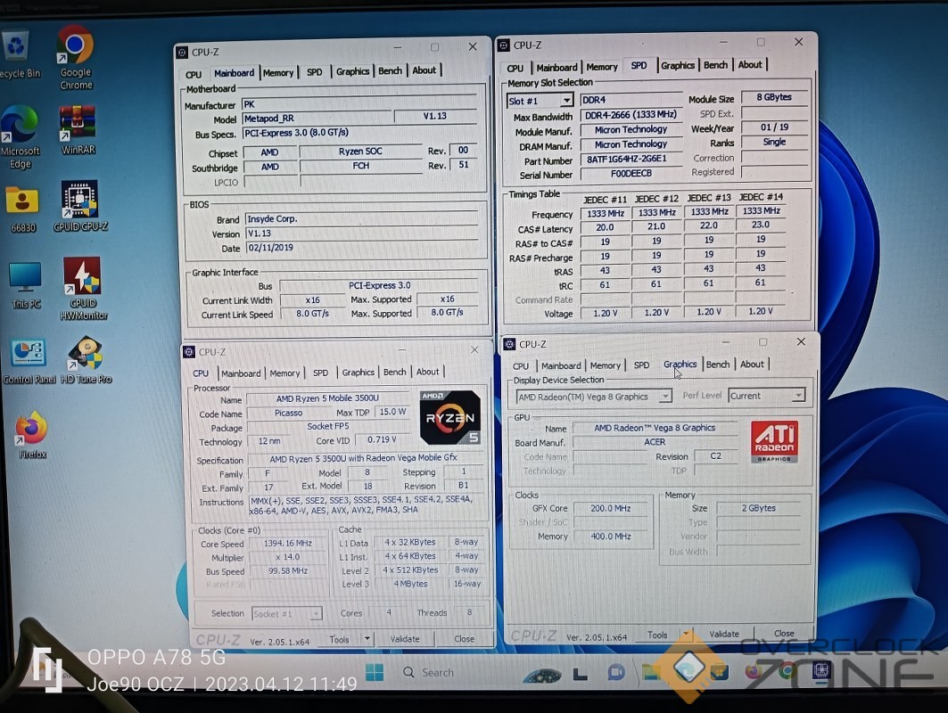Open Google Chrome from the taskbar
948x713 pixels.
point(787,671)
